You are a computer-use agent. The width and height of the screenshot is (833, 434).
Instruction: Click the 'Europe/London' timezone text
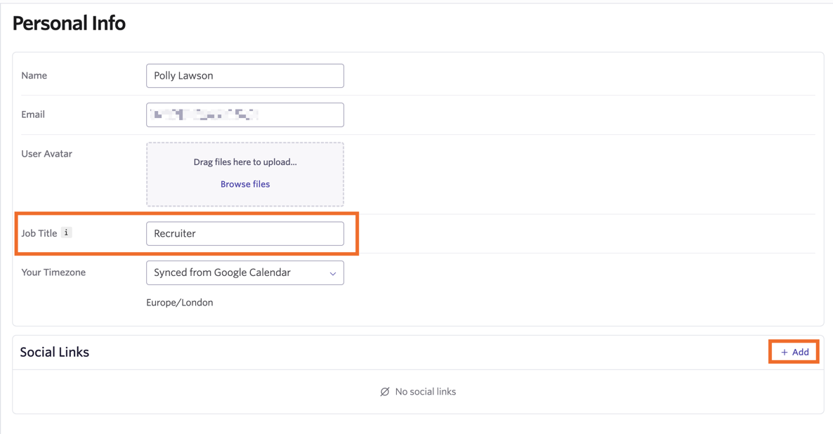180,302
